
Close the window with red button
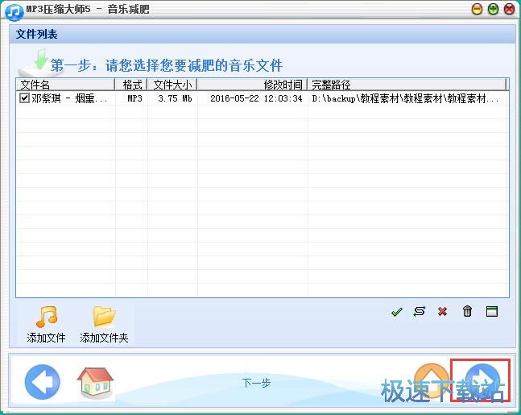tap(510, 10)
